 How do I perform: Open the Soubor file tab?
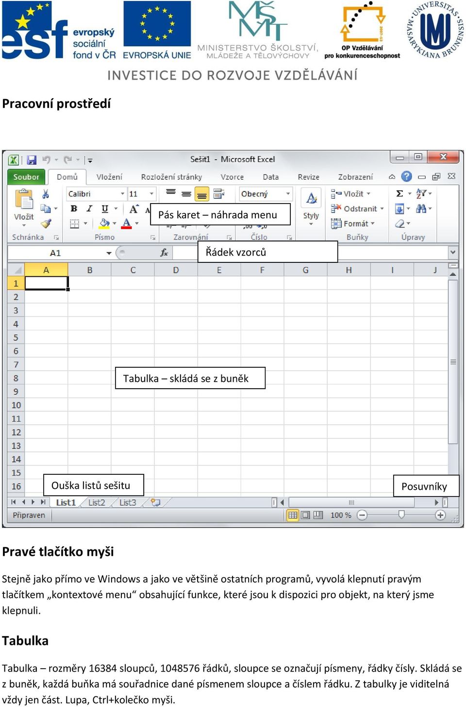pos(26,177)
